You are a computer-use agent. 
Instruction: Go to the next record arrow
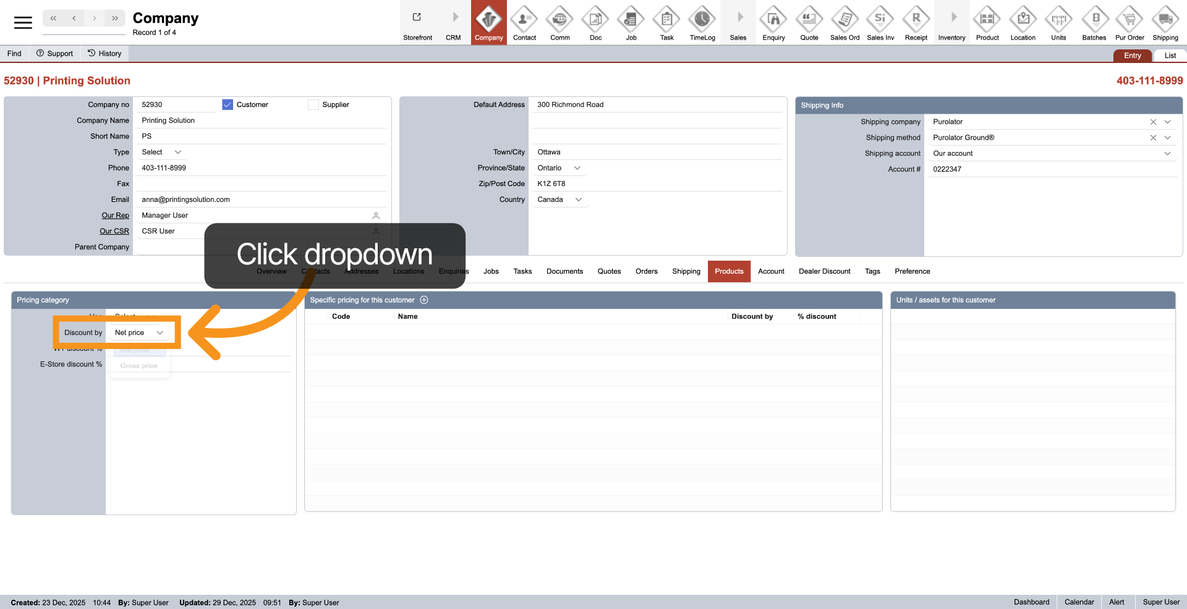(x=94, y=19)
